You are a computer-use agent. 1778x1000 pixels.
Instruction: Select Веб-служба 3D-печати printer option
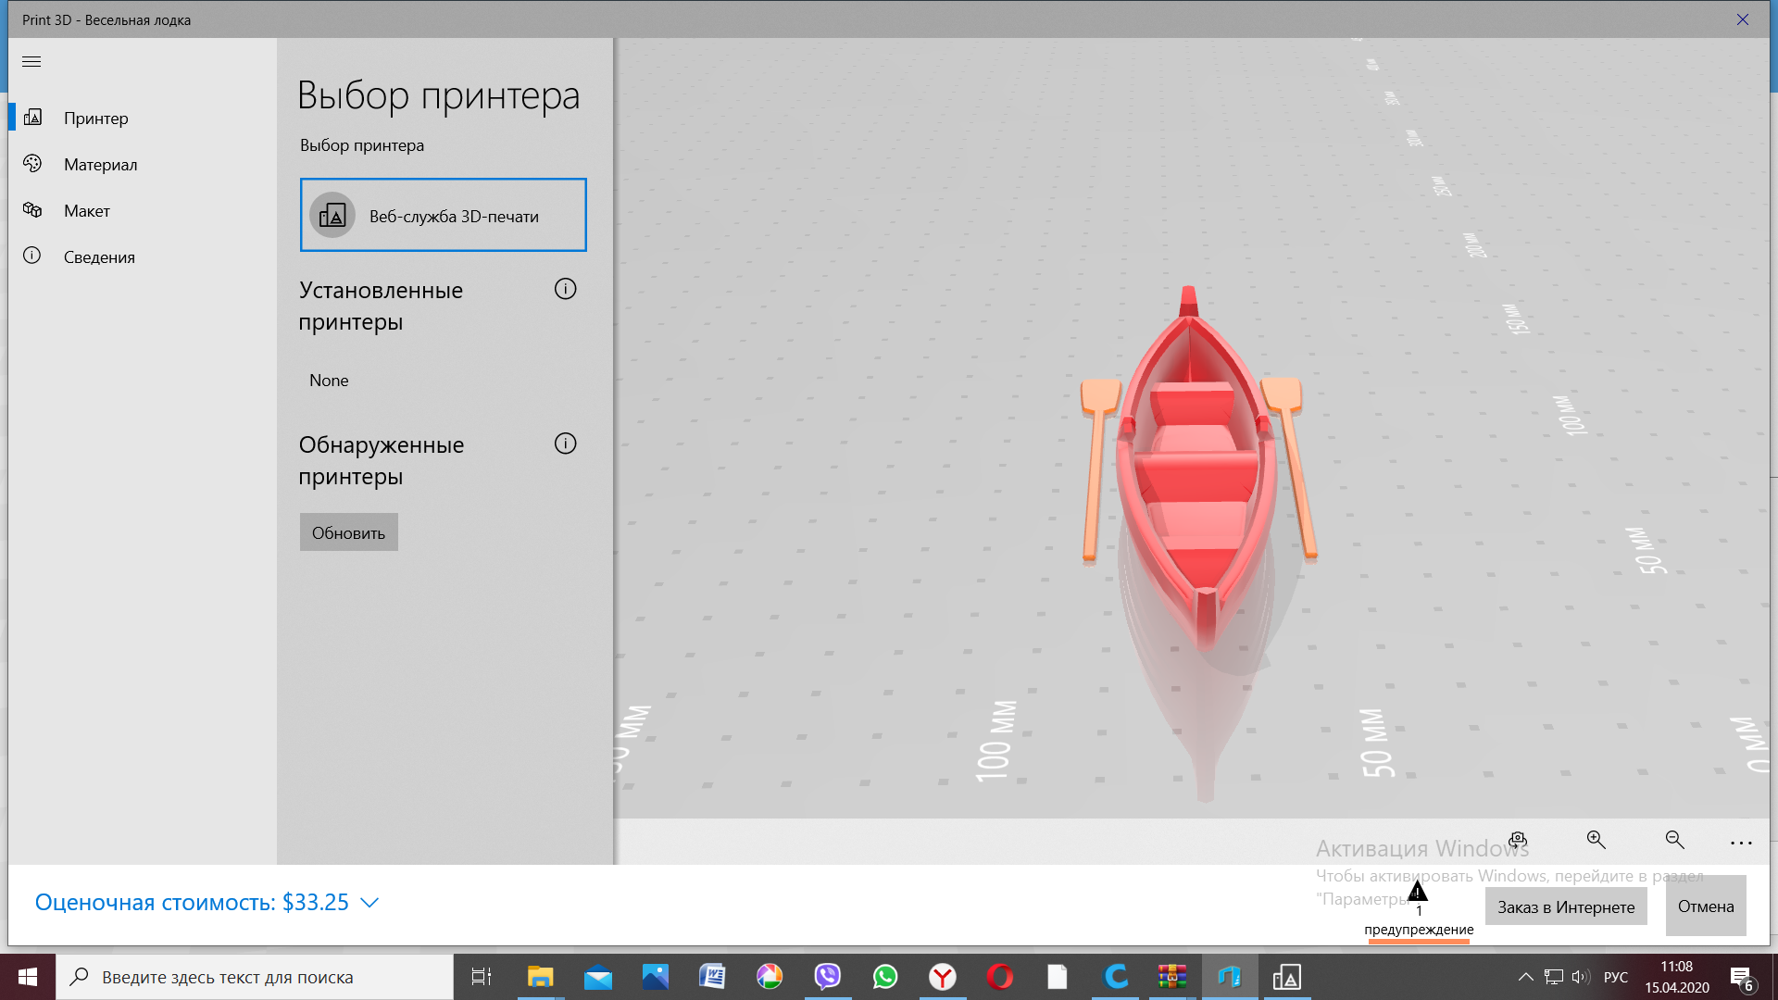coord(443,215)
